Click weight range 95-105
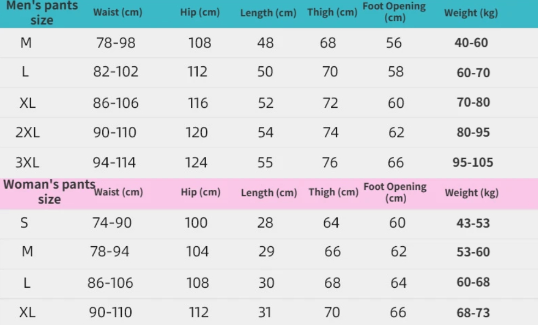Viewport: 538px width, 325px height. point(473,162)
